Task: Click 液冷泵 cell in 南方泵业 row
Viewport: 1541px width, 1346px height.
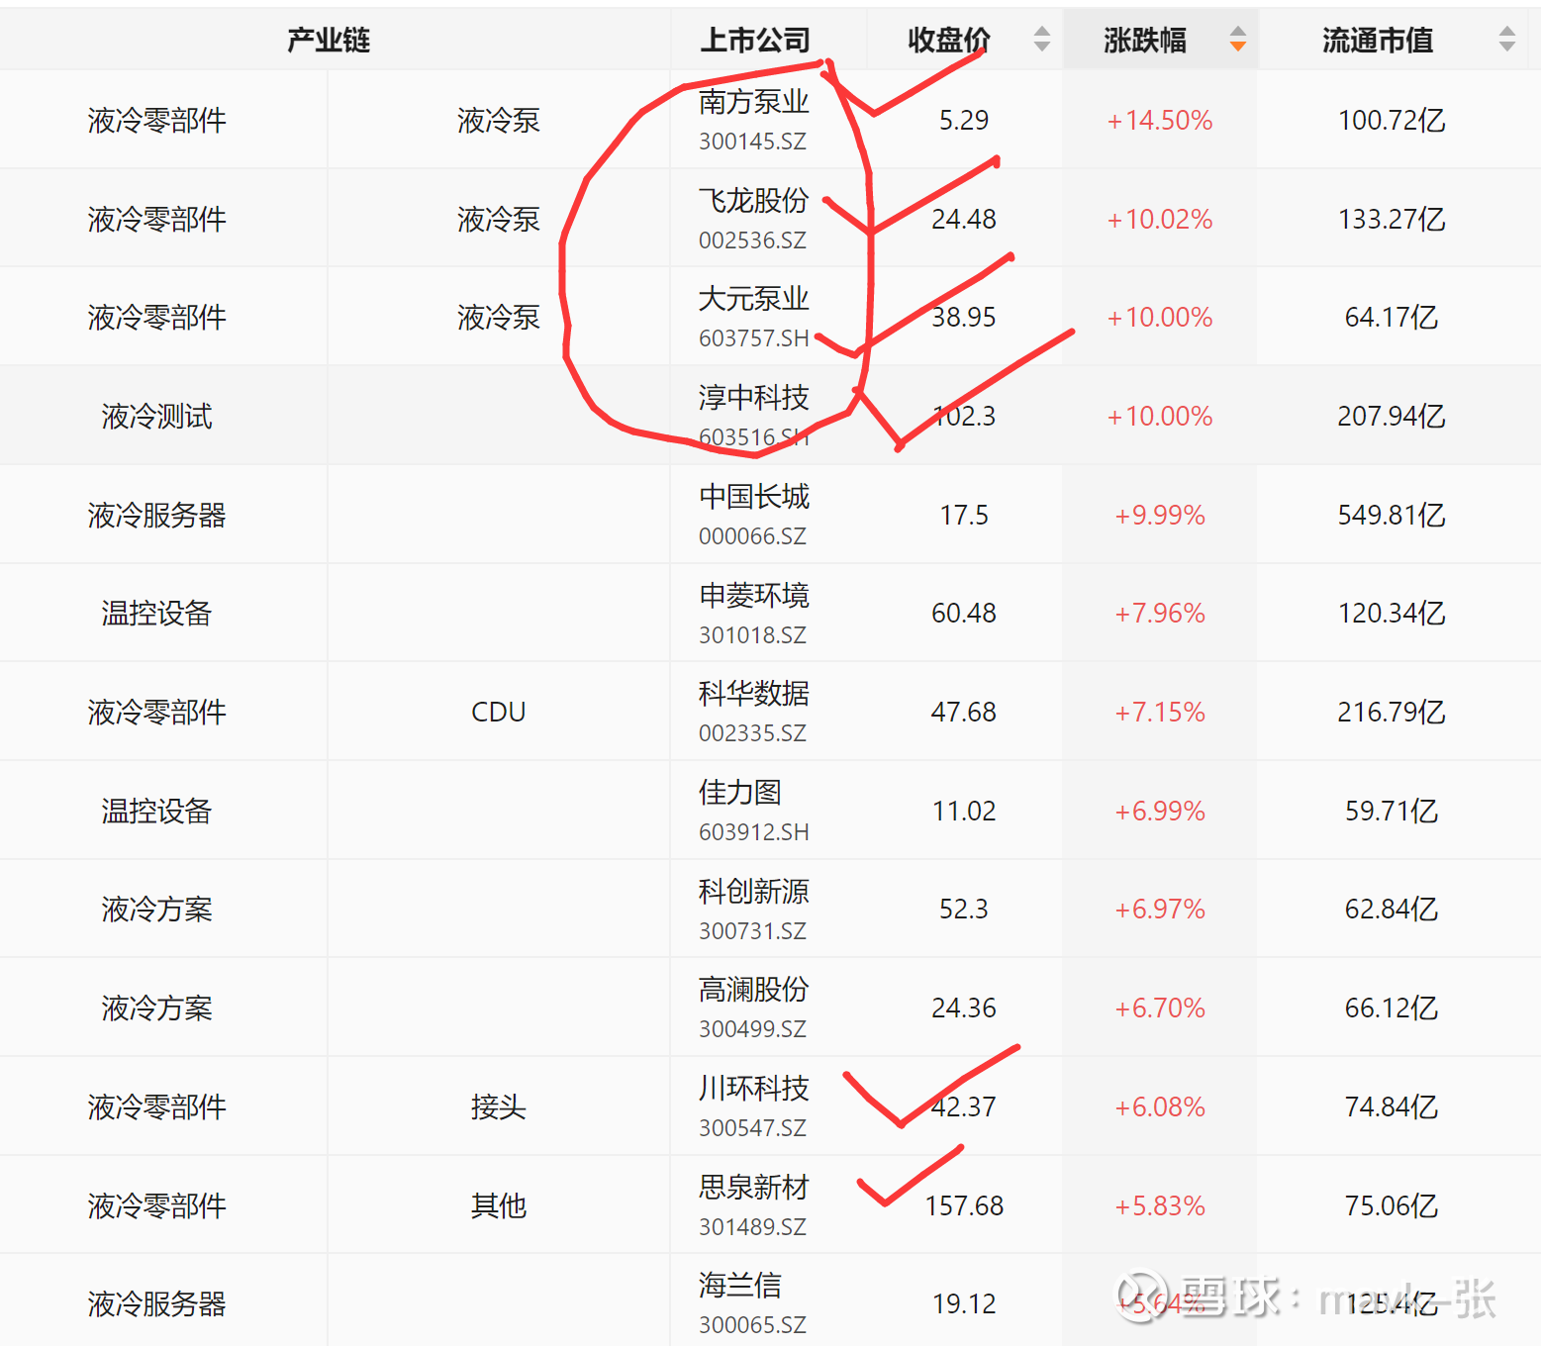Action: pos(499,121)
